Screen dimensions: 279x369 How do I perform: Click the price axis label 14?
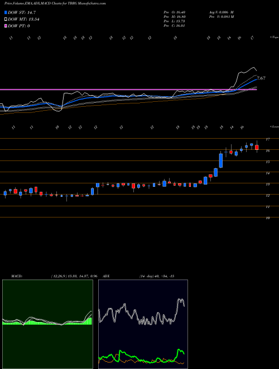[267, 173]
